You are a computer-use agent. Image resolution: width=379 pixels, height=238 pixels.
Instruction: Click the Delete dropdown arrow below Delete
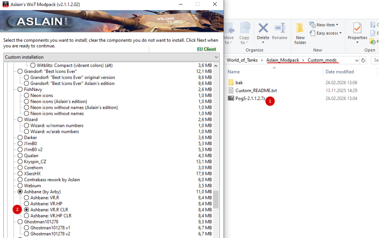[263, 42]
